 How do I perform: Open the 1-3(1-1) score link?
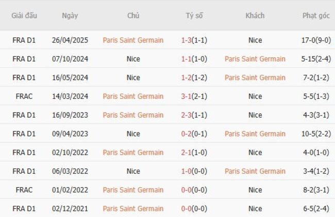click(194, 40)
